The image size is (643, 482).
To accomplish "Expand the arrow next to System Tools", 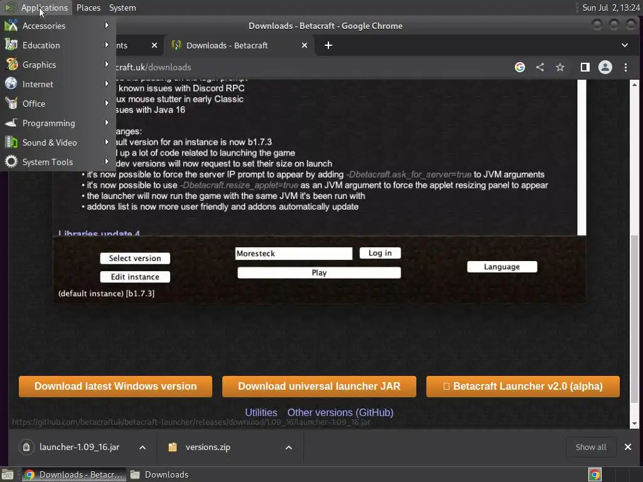I will coord(107,161).
